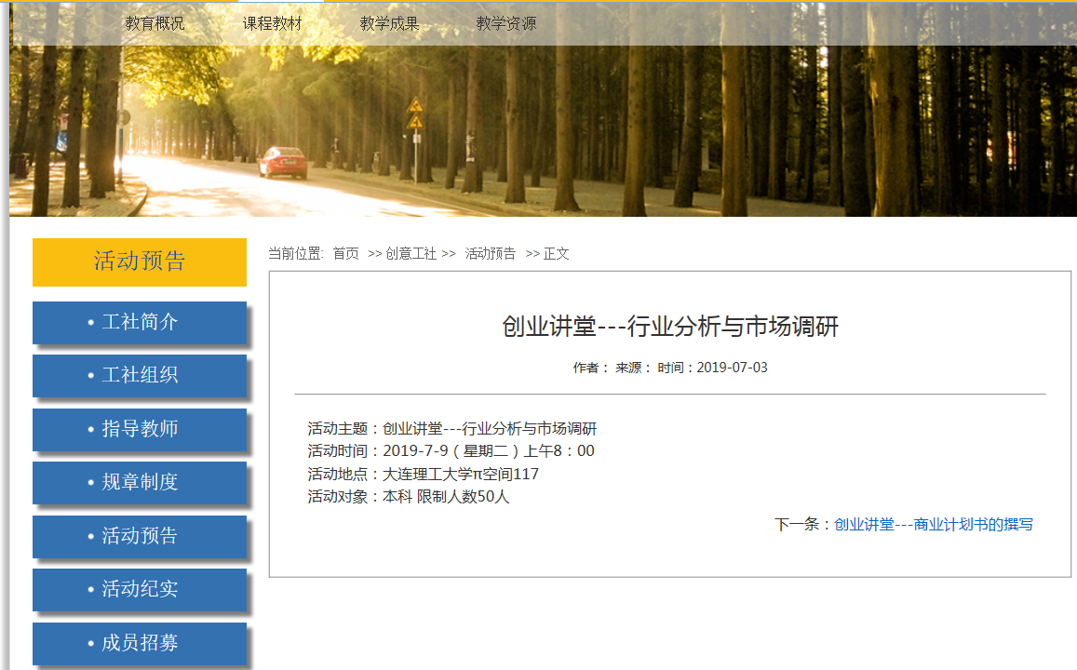Viewport: 1077px width, 670px height.
Task: Click the 活动对象 line 本科 限制人数50人
Action: pyautogui.click(x=408, y=497)
